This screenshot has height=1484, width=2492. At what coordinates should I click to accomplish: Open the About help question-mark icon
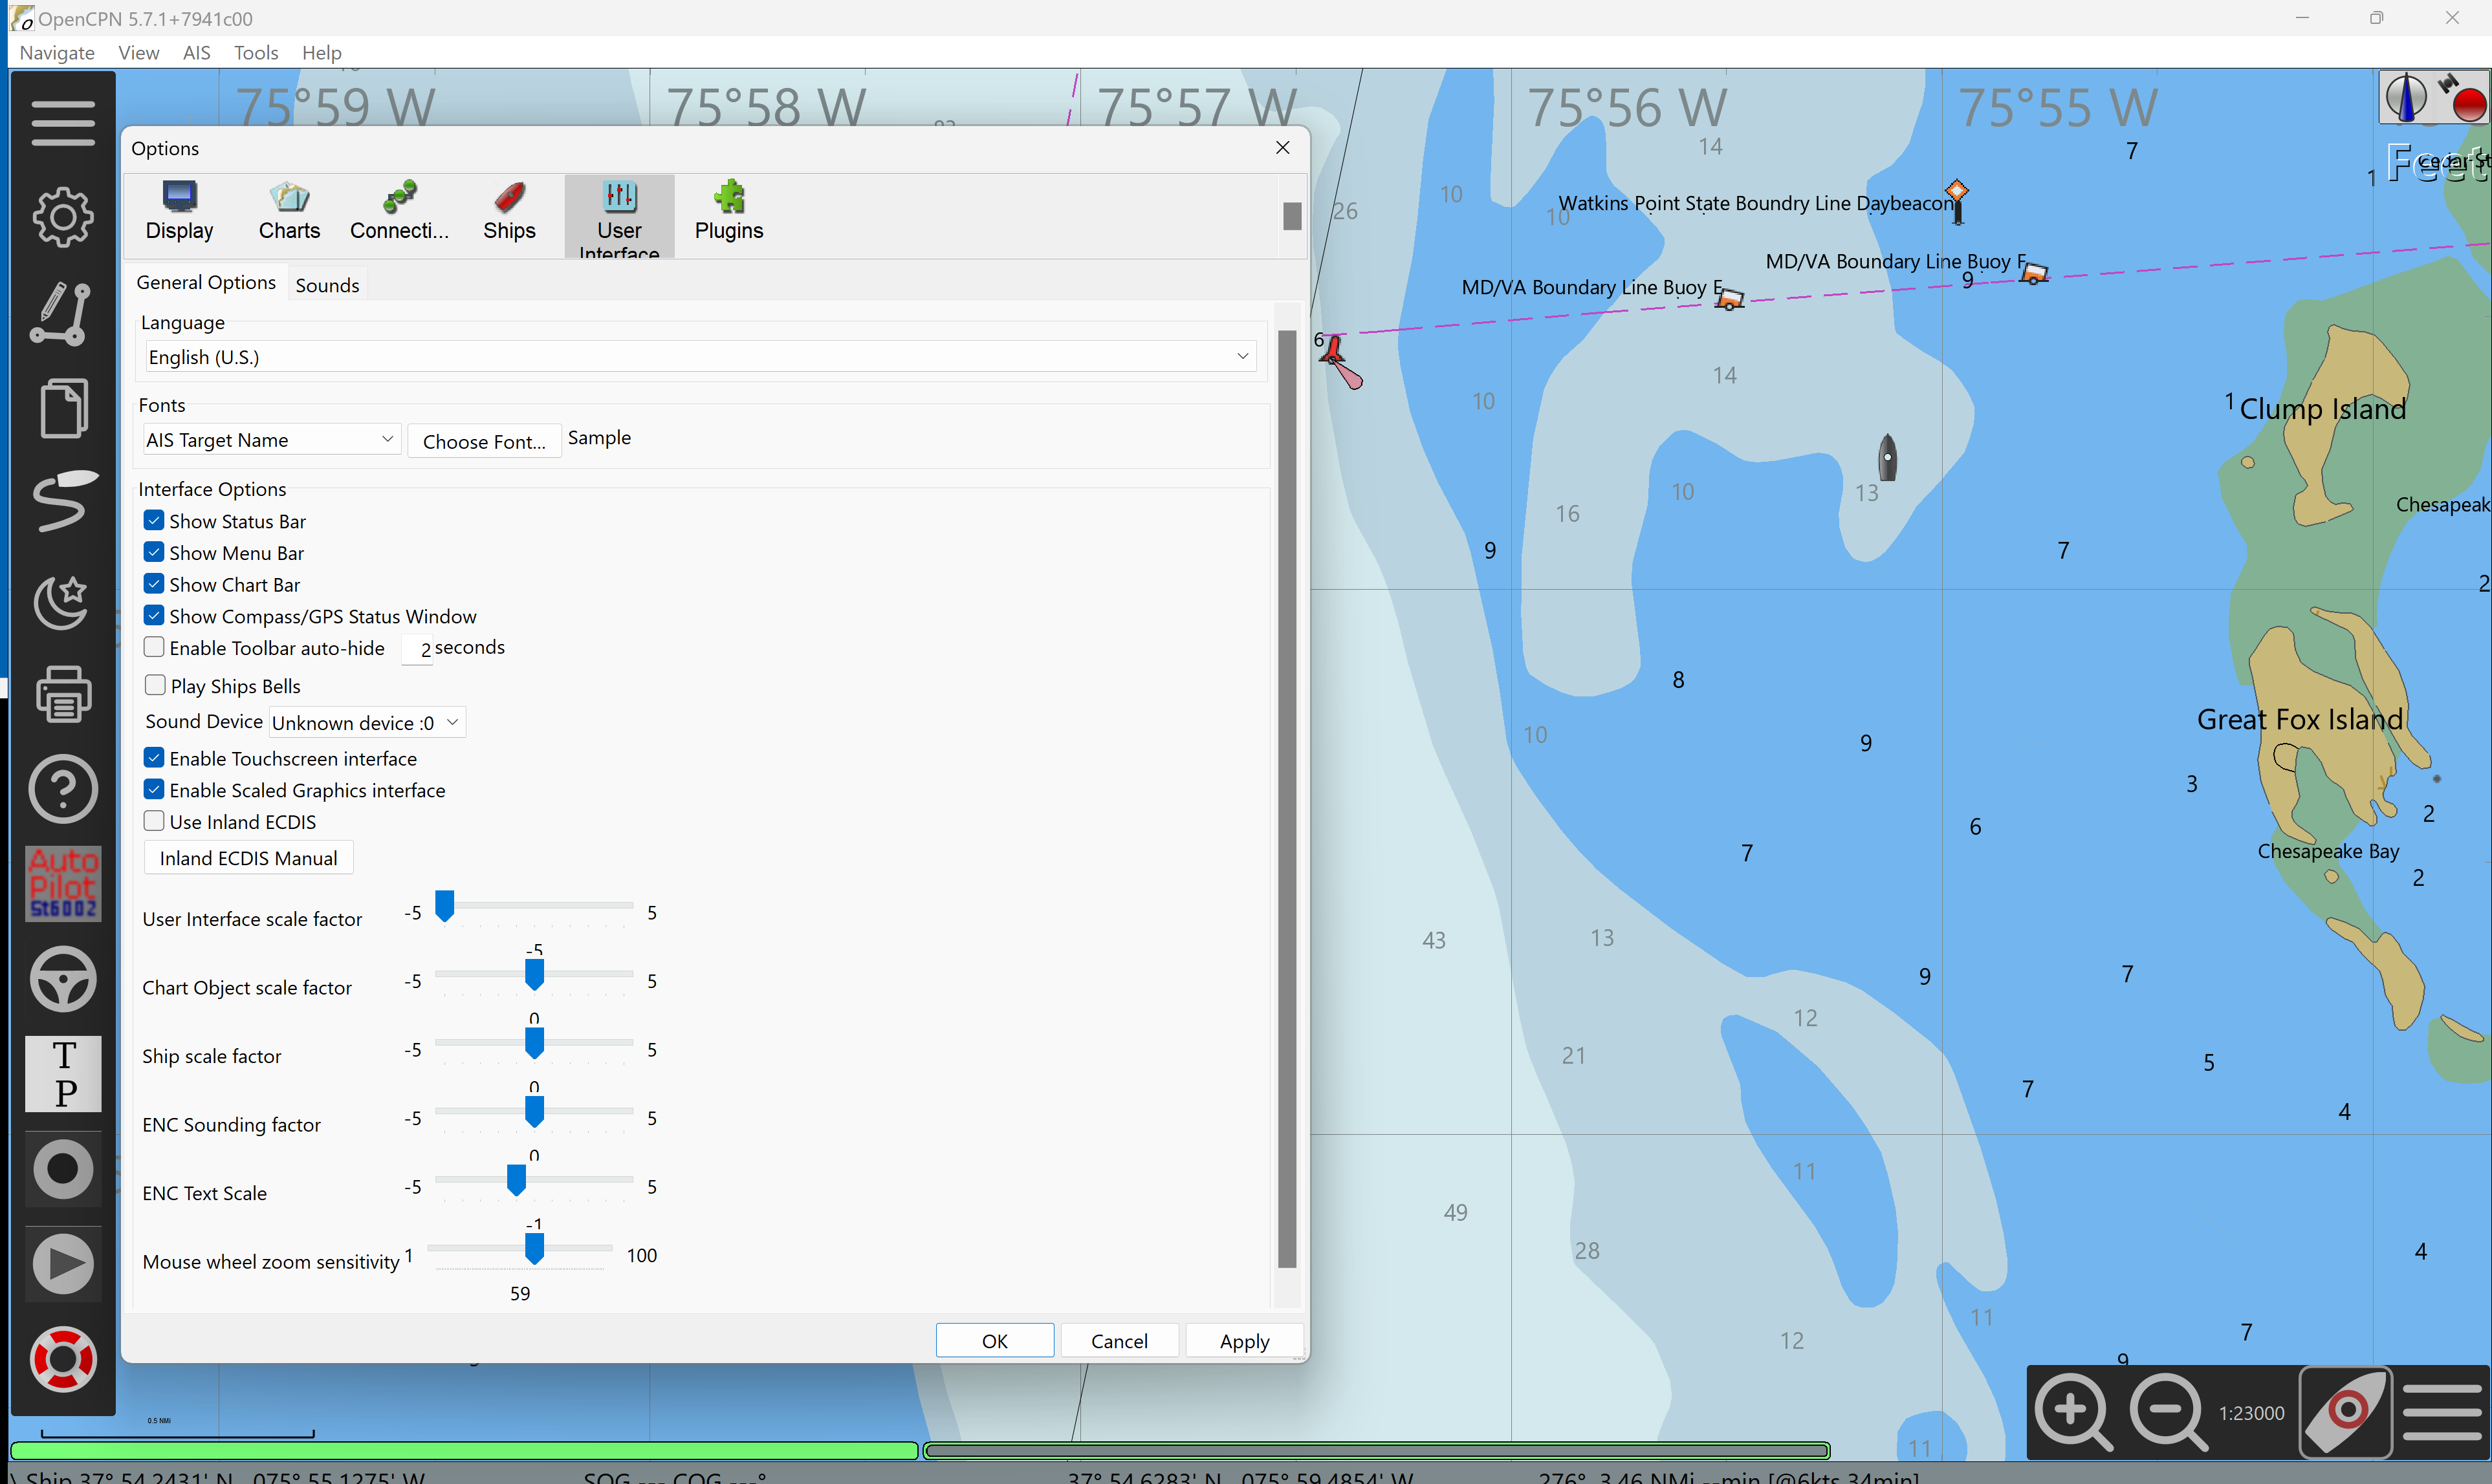tap(63, 789)
